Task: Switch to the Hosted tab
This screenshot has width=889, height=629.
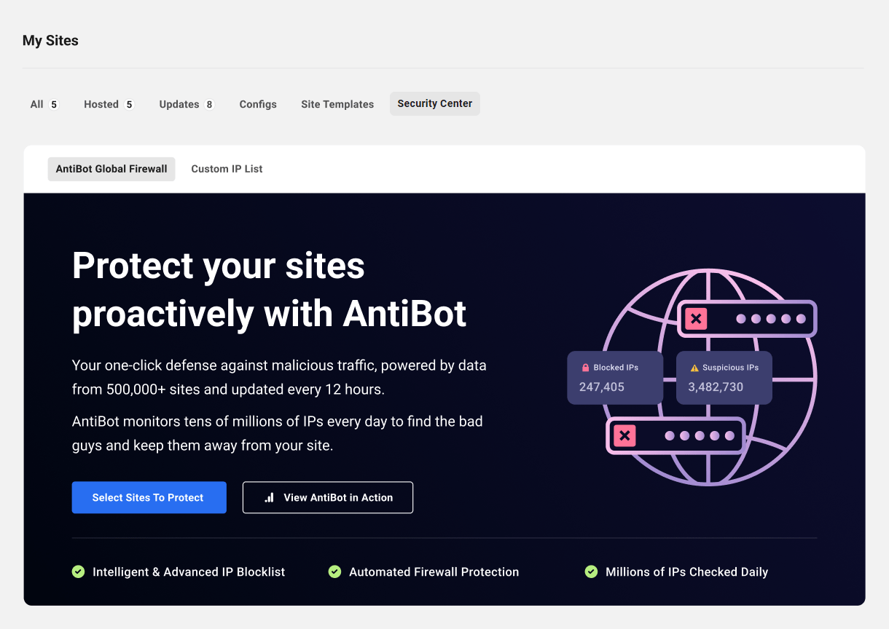Action: pos(109,104)
